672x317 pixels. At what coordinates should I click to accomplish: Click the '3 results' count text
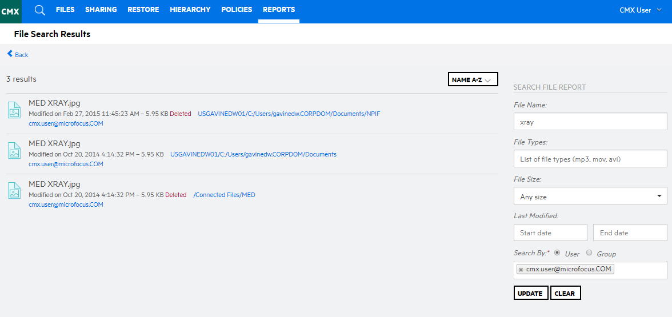pos(22,79)
